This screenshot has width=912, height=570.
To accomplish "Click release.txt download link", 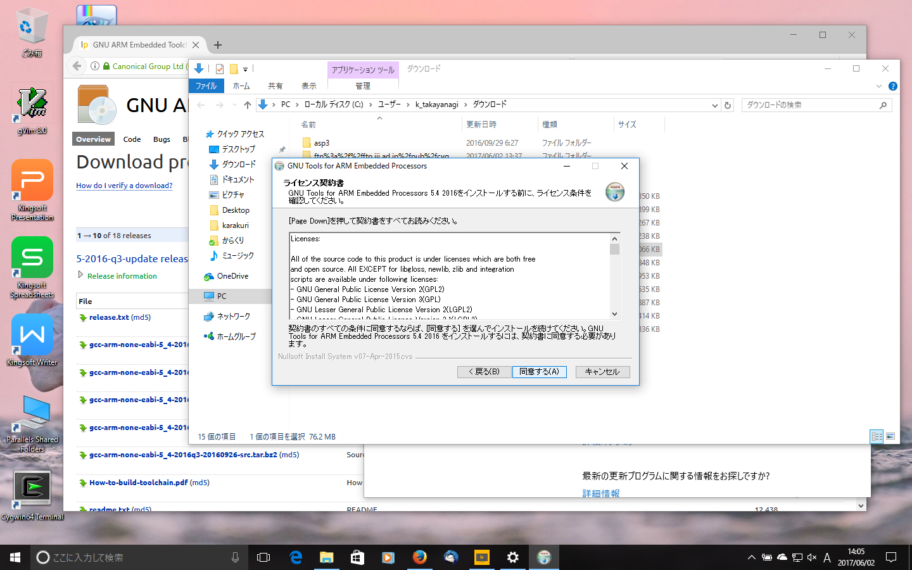I will [109, 317].
